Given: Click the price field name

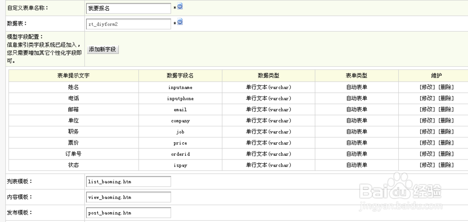Looking at the screenshot, I should coord(180,143).
